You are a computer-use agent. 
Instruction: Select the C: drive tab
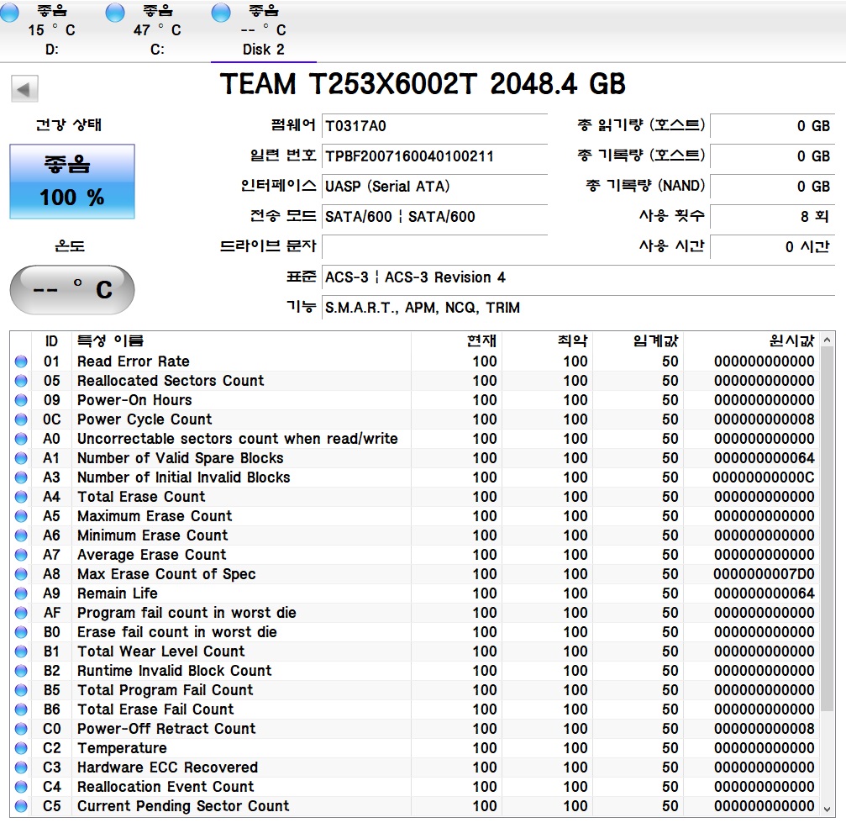[x=158, y=30]
